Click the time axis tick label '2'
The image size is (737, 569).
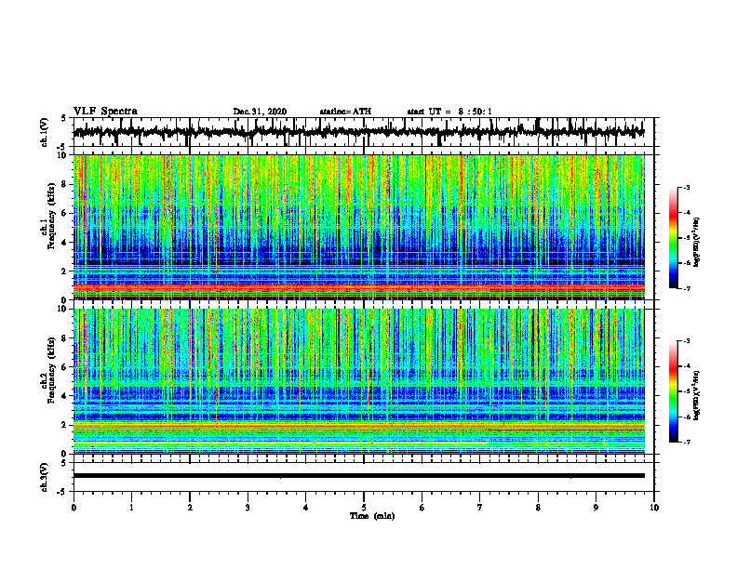pyautogui.click(x=190, y=508)
